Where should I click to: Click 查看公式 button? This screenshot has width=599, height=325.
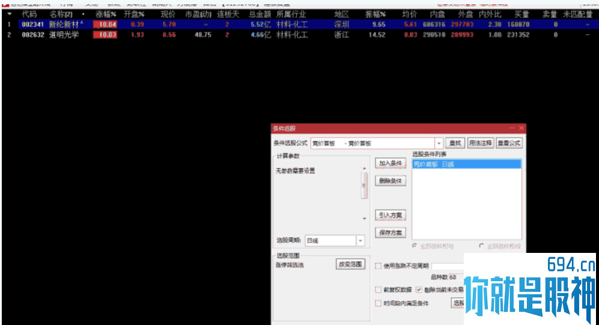(509, 143)
